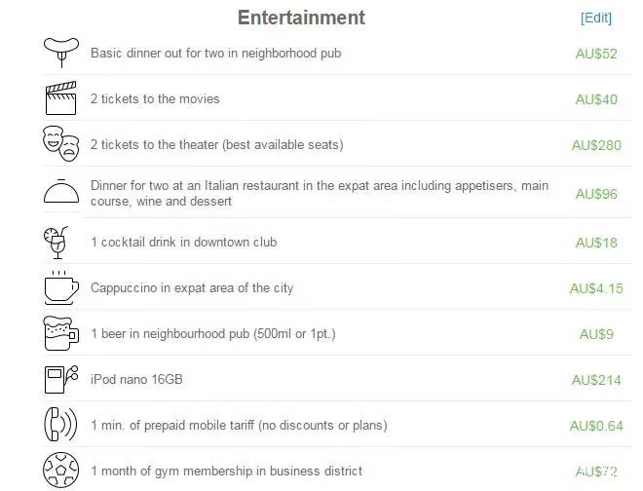Click the cocktail glass icon

point(56,243)
